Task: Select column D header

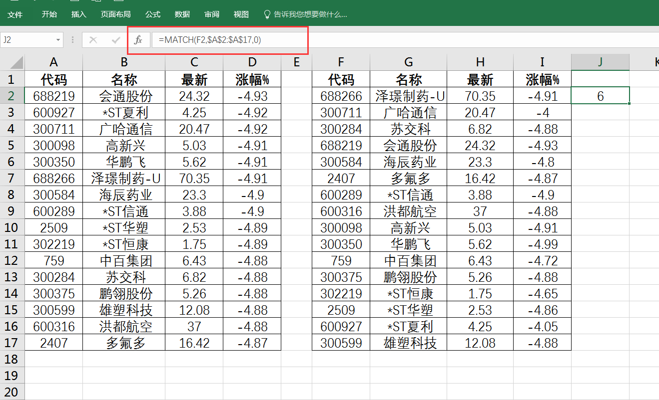Action: 252,62
